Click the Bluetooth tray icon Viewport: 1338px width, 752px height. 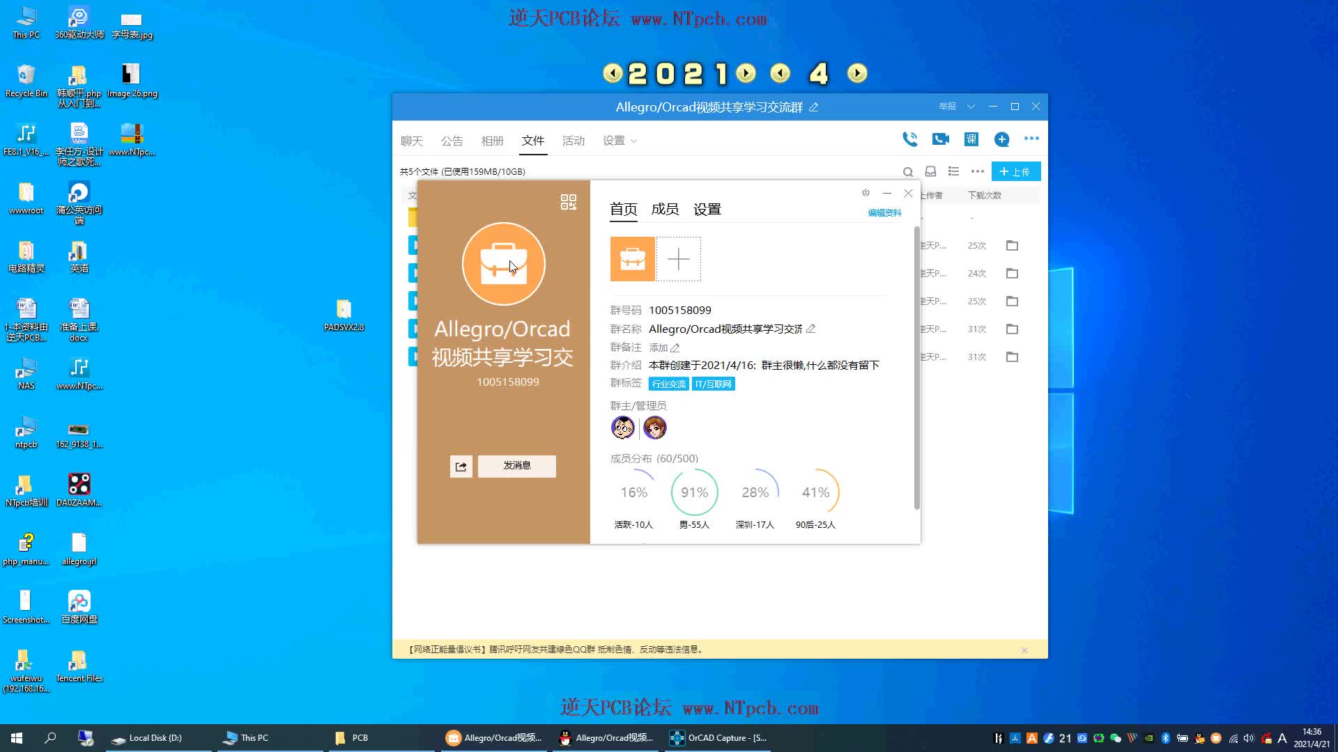(1166, 738)
